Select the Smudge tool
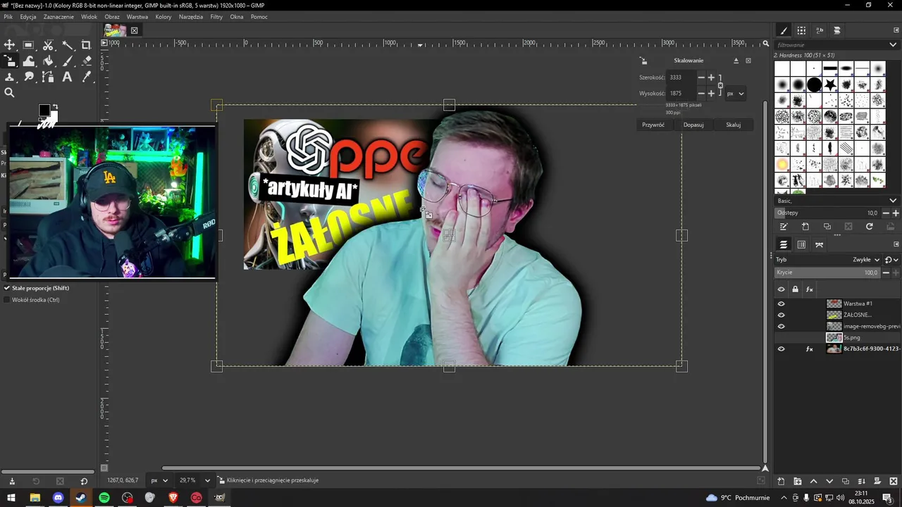The width and height of the screenshot is (902, 507). tap(29, 77)
